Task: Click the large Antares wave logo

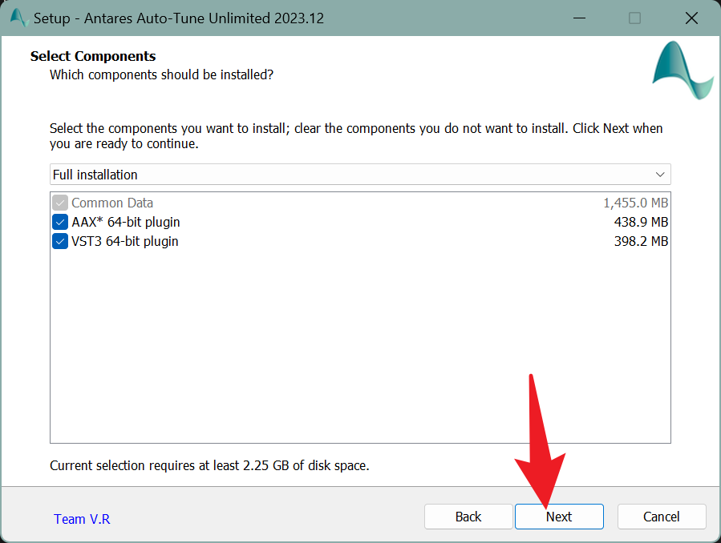Action: coord(683,70)
